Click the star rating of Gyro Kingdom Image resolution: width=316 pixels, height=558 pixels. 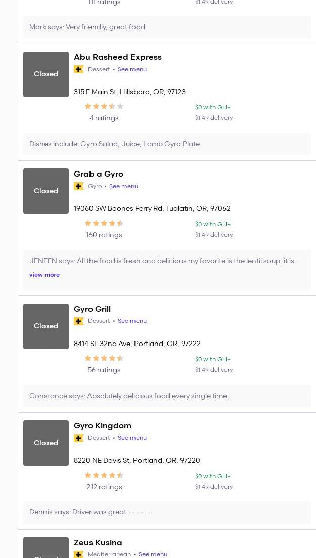point(104,475)
